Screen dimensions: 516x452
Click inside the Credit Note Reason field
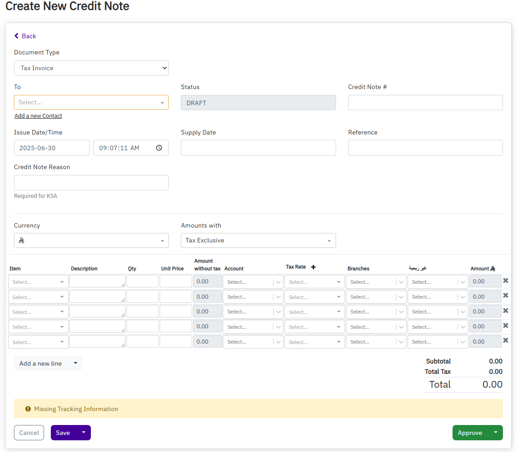point(90,182)
